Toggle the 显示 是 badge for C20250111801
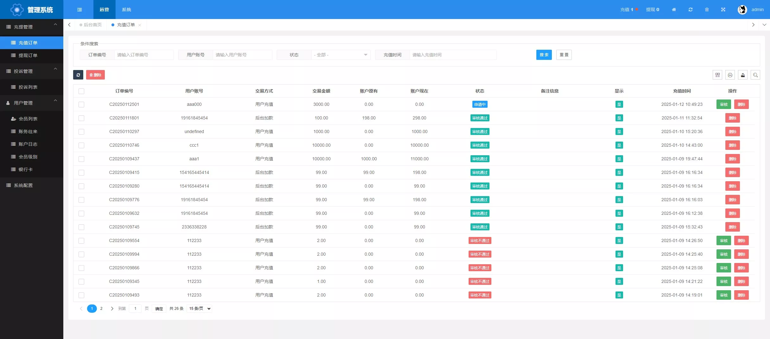This screenshot has height=339, width=770. tap(619, 118)
